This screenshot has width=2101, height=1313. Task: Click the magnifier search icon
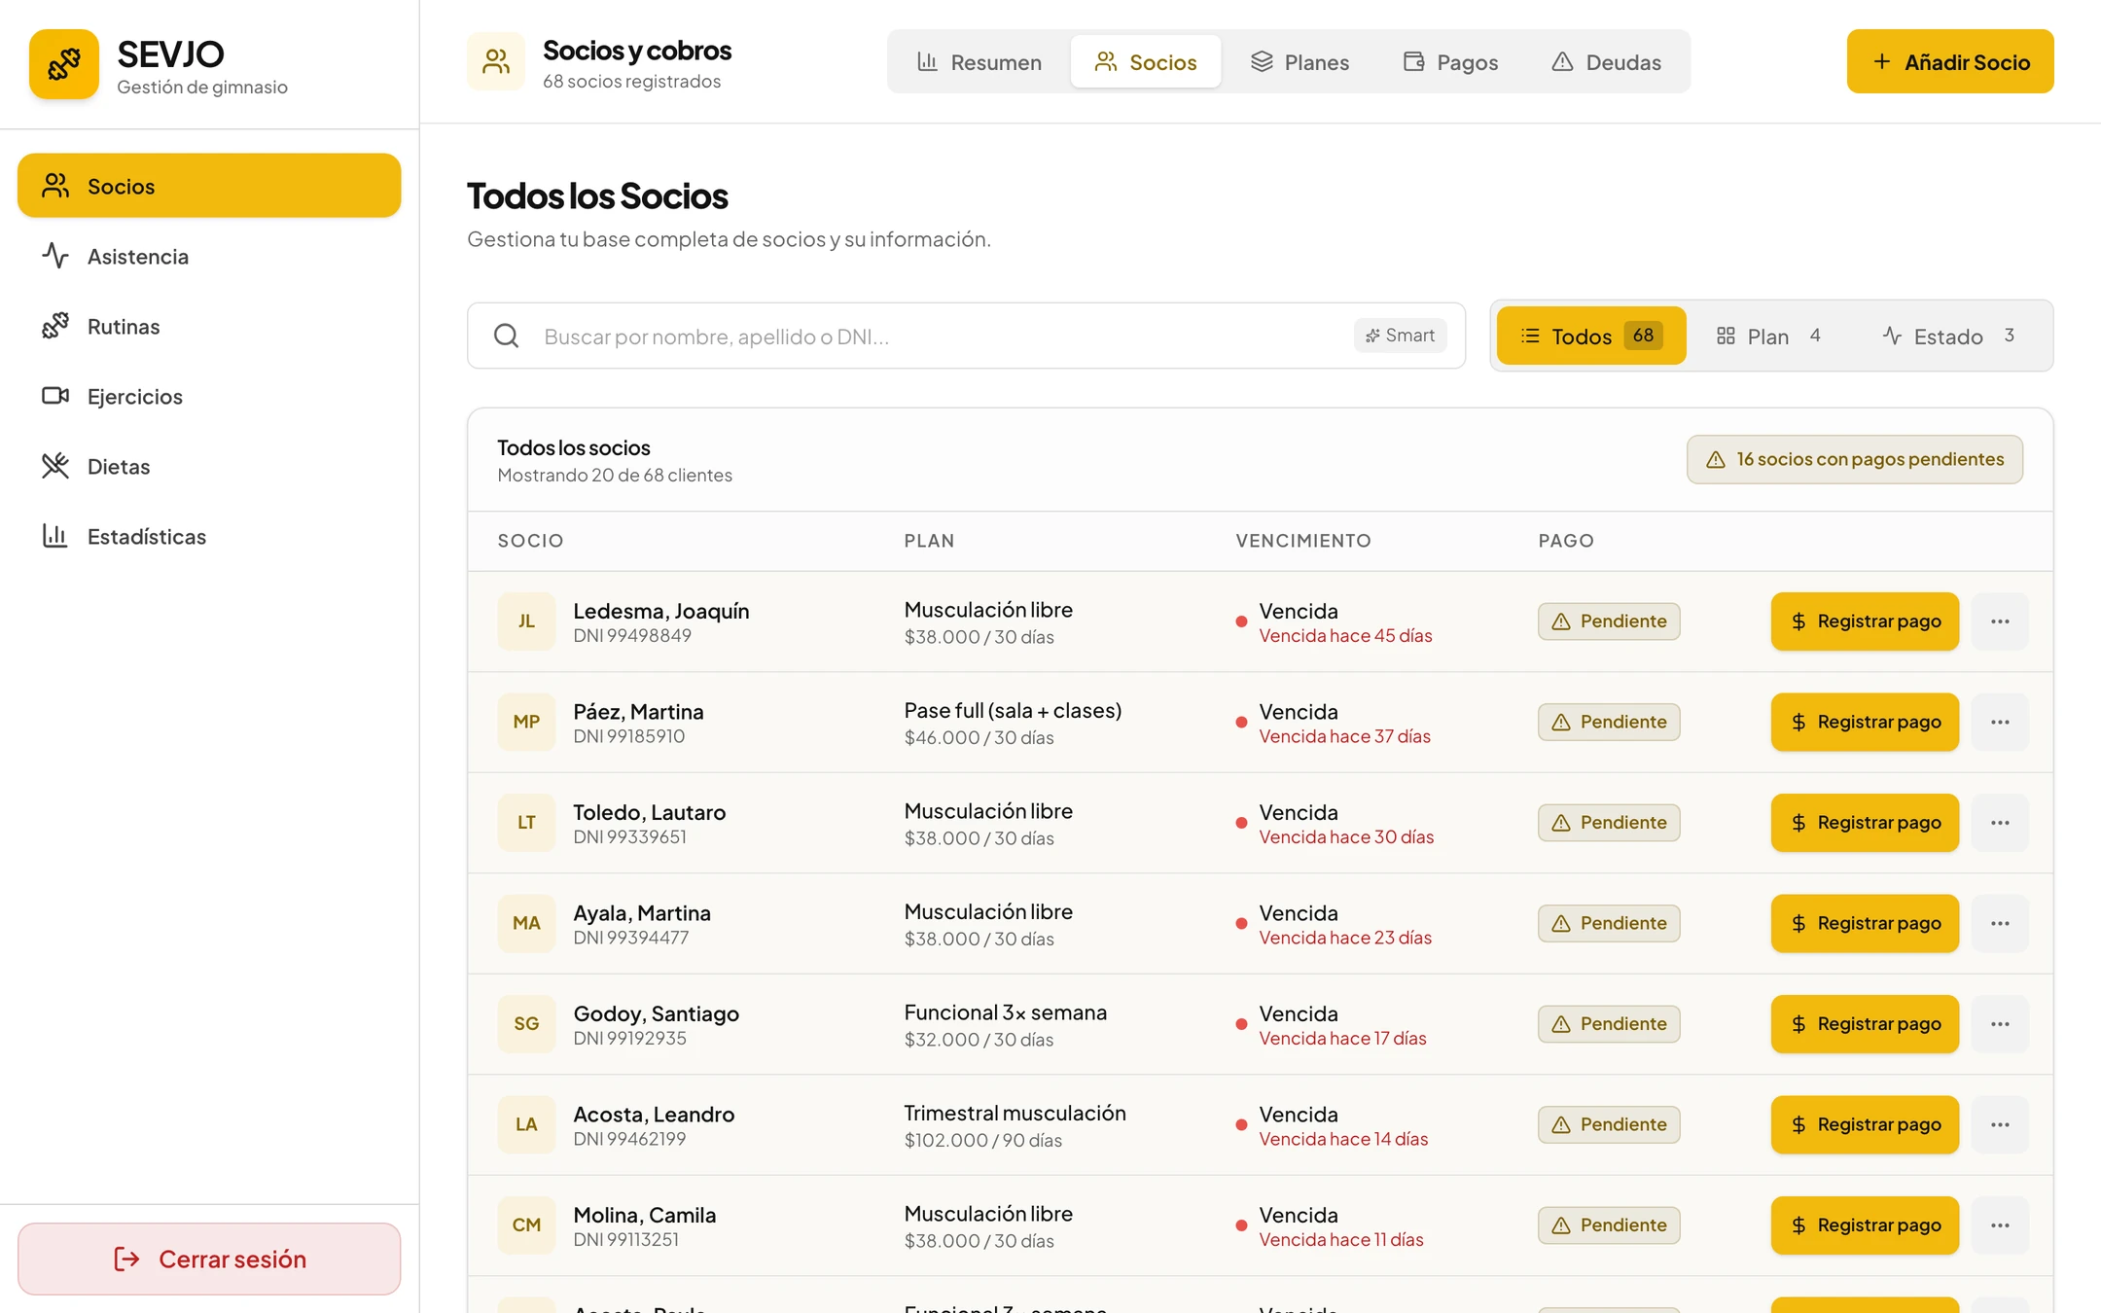506,336
